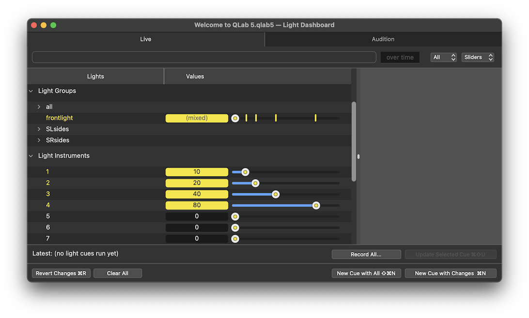Create New Cue with Changes

coord(451,273)
